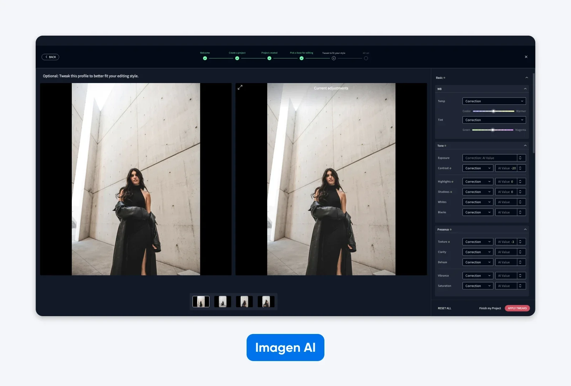
Task: Click the Contrast info icon
Action: tap(450, 168)
